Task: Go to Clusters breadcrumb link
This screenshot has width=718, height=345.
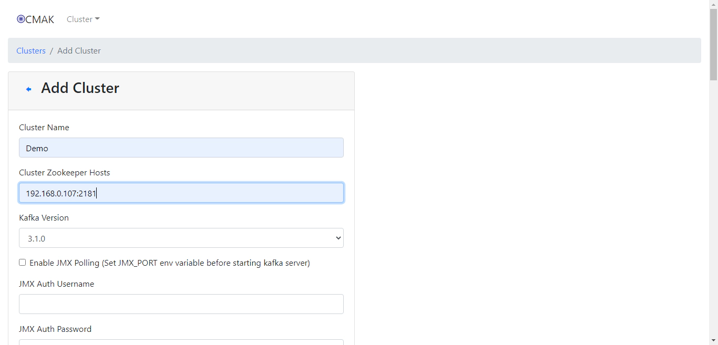Action: tap(31, 51)
